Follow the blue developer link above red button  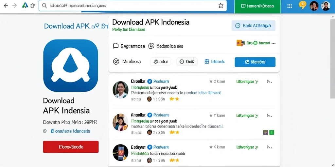click(x=71, y=131)
